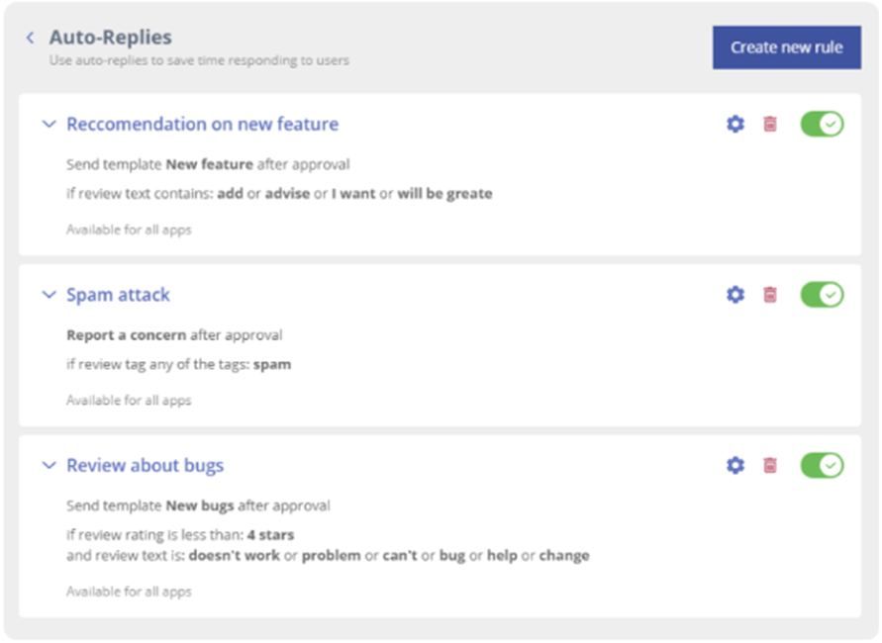
Task: Open the Review about bugs title
Action: pyautogui.click(x=145, y=465)
